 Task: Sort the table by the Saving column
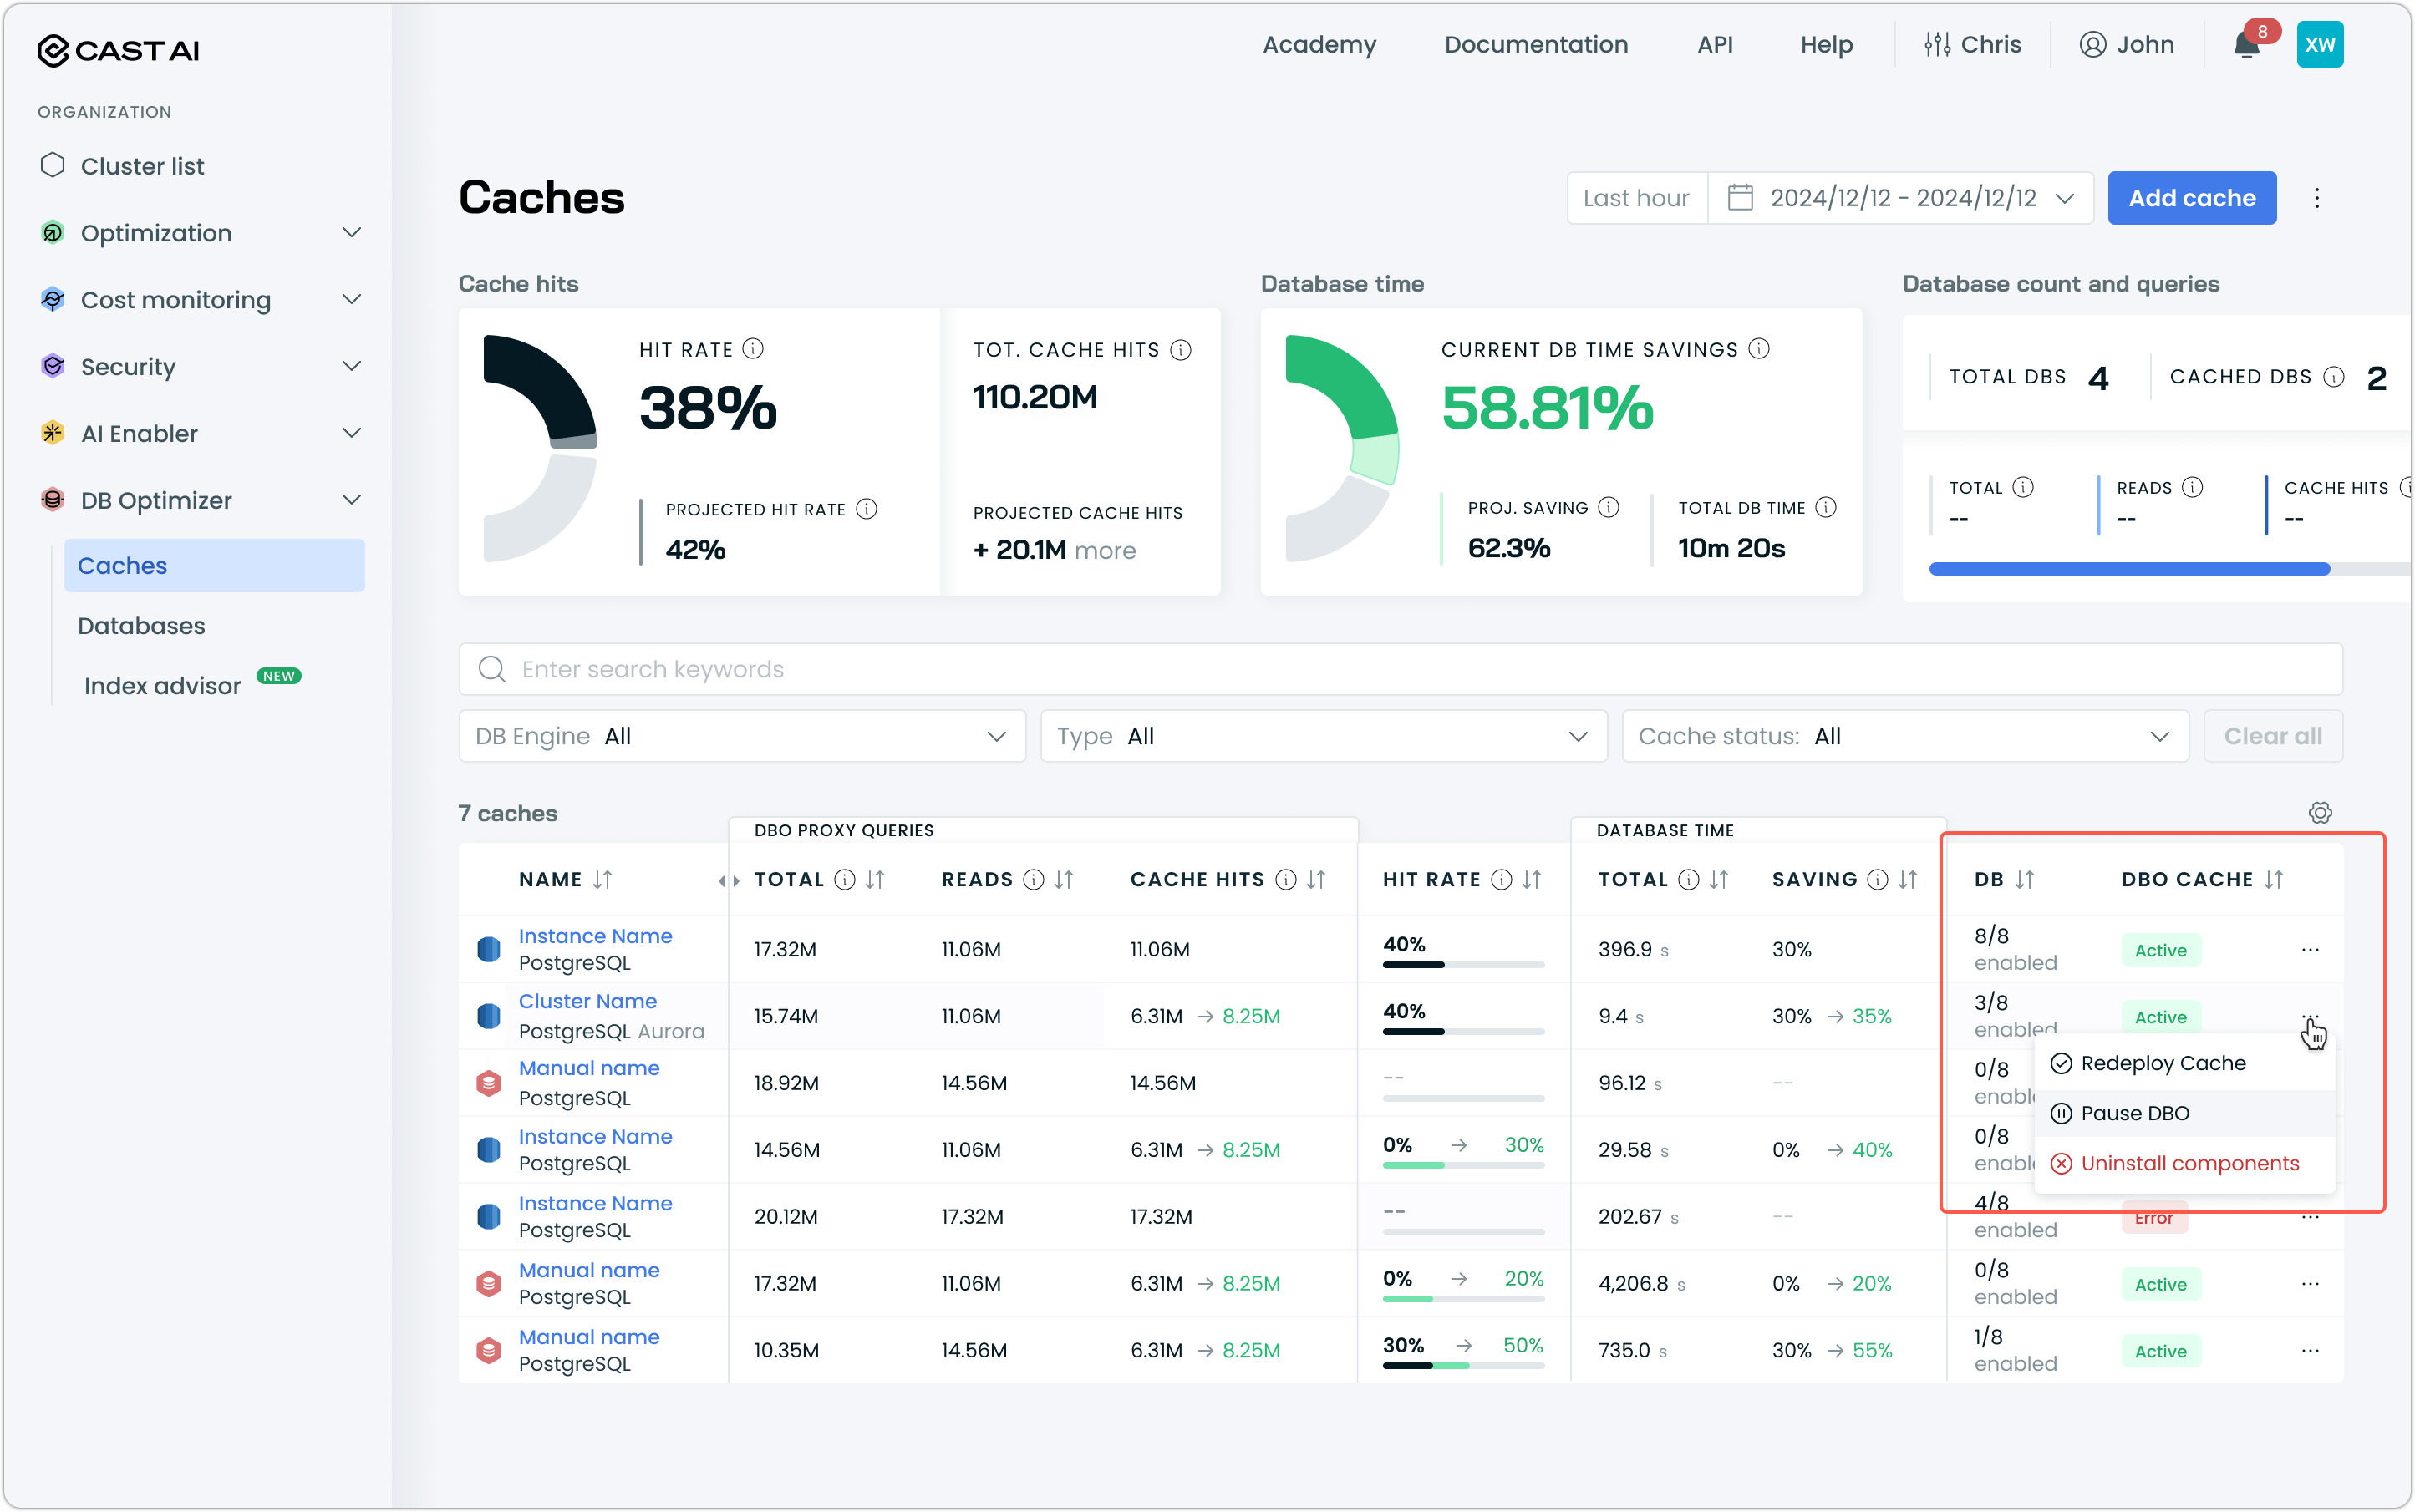pos(1908,879)
